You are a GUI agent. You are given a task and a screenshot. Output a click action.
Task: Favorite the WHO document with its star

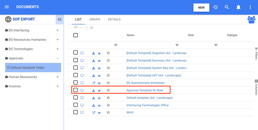108,113
